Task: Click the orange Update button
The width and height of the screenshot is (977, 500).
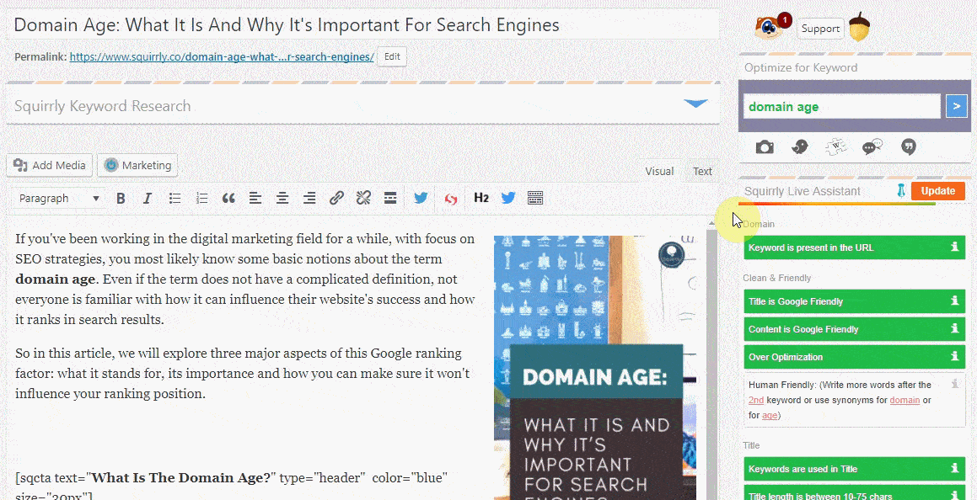Action: pos(937,191)
